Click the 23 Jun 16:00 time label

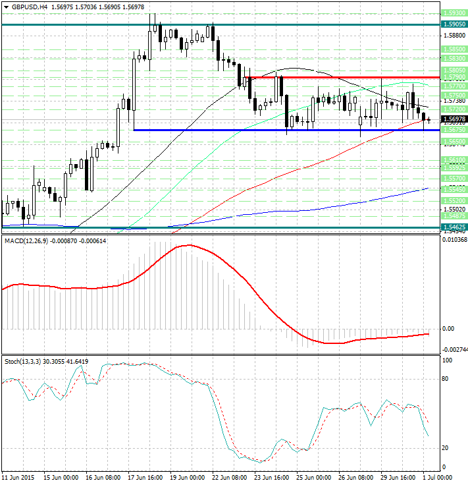[x=271, y=478]
